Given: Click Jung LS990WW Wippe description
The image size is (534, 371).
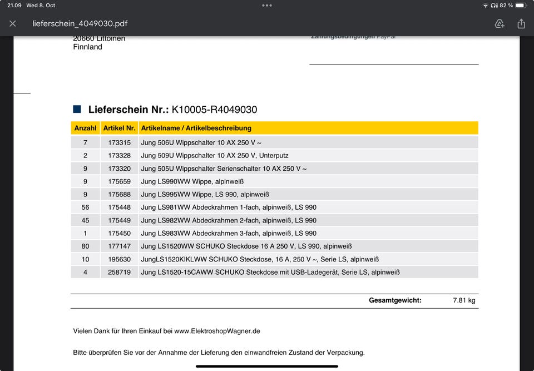Looking at the screenshot, I should pyautogui.click(x=192, y=181).
